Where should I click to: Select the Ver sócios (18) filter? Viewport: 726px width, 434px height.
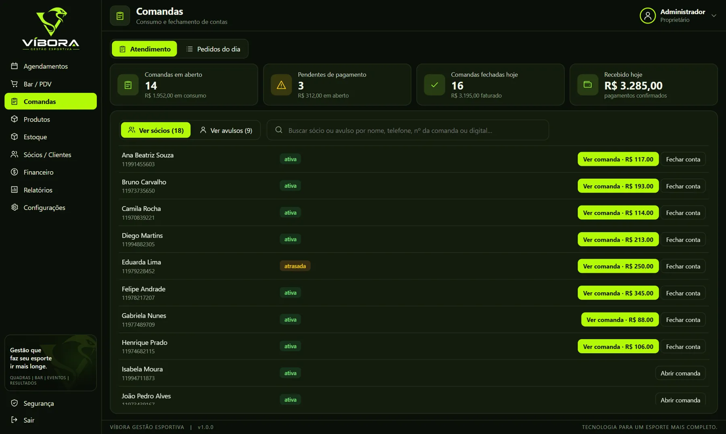point(156,130)
